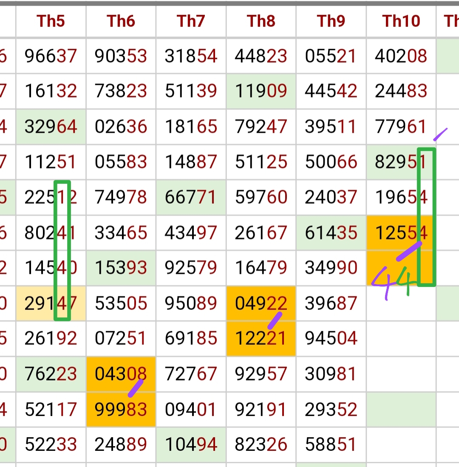Click the cell showing 09401

pos(191,410)
